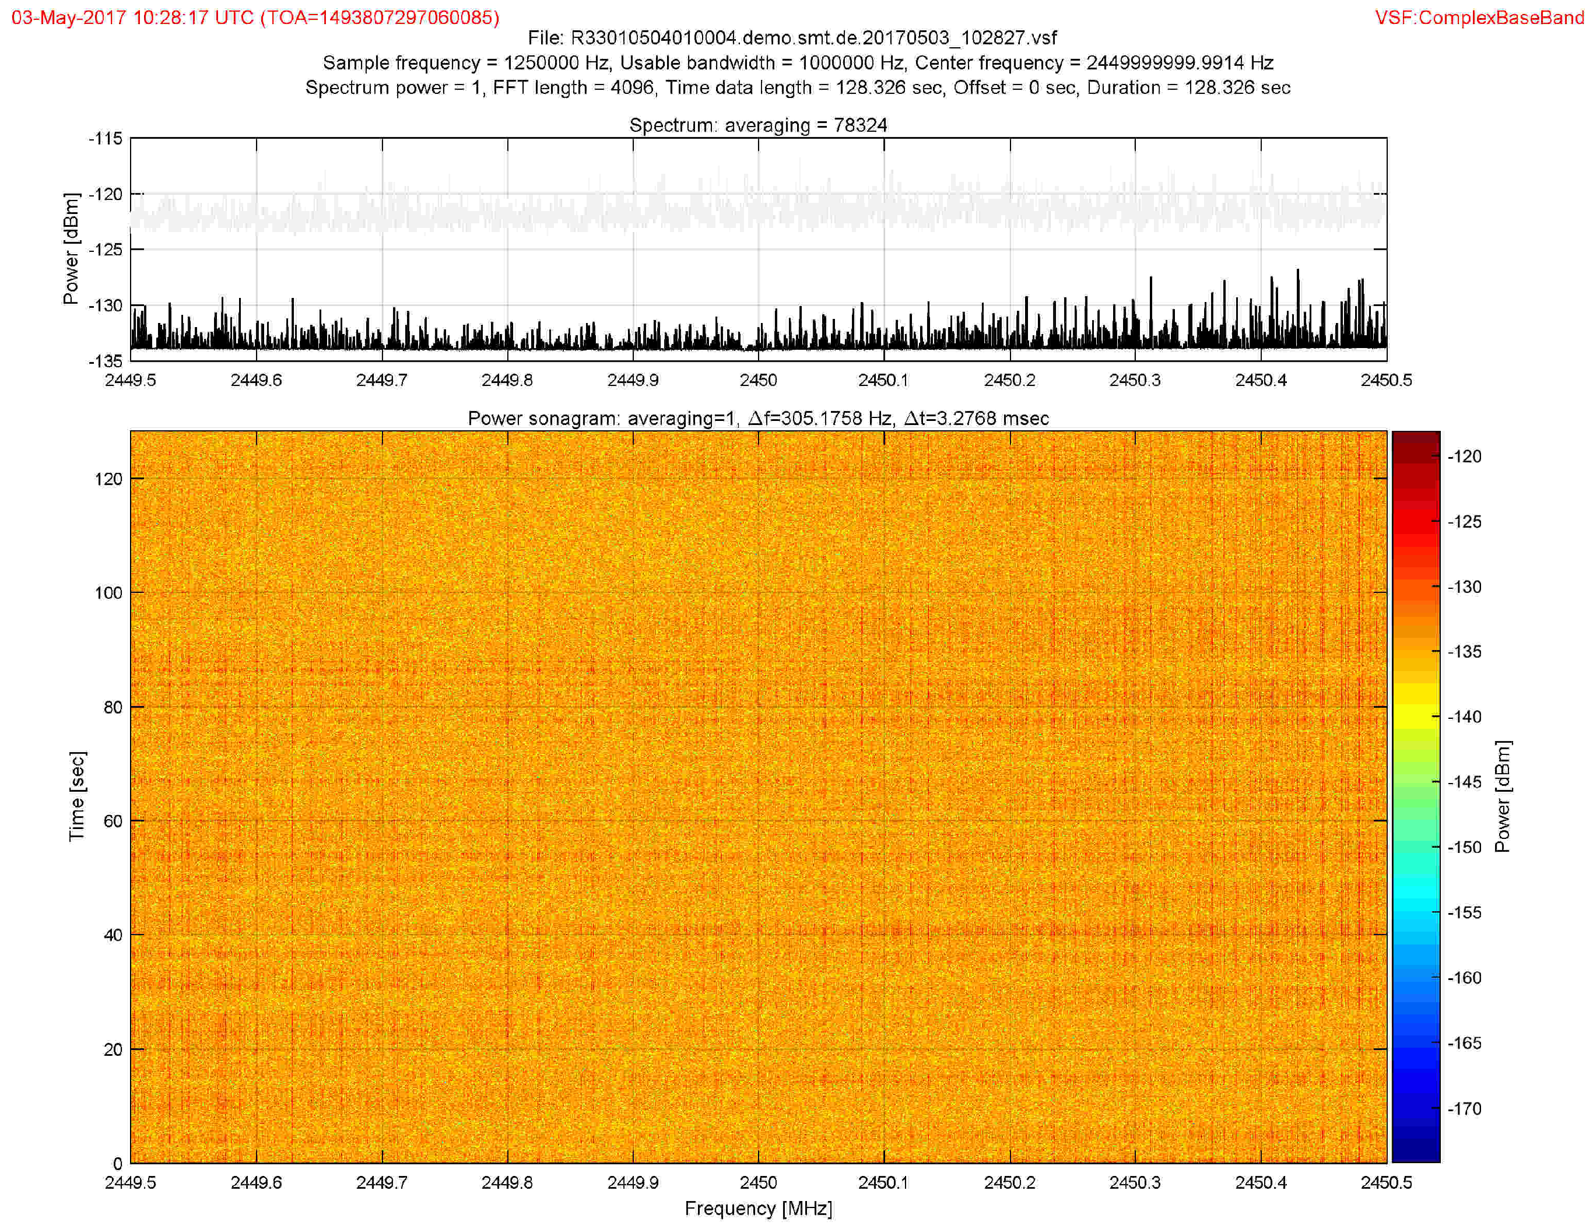
Task: Click the -170 dBm color bar tick label
Action: [1464, 1109]
